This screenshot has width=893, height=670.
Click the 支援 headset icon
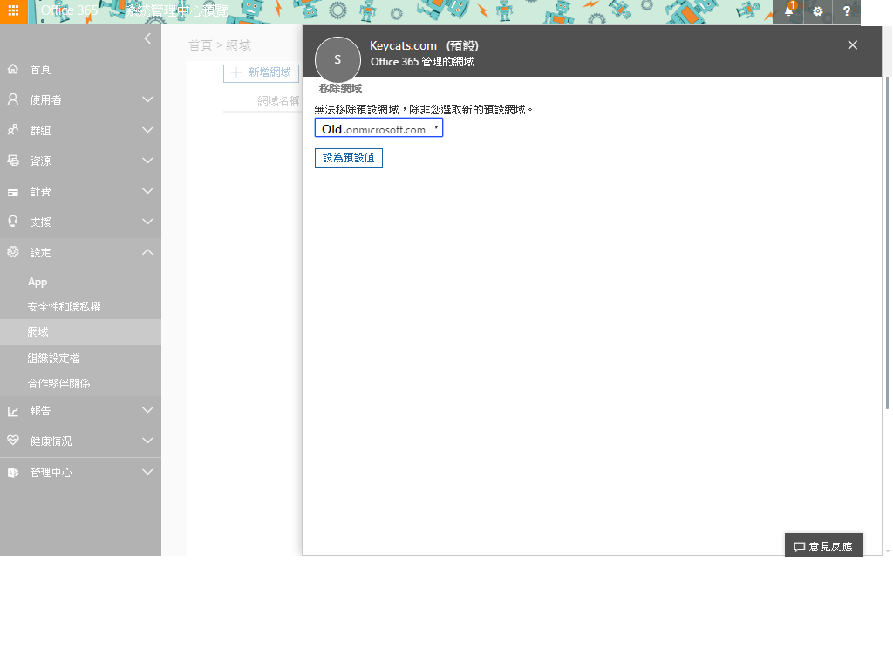tap(13, 221)
